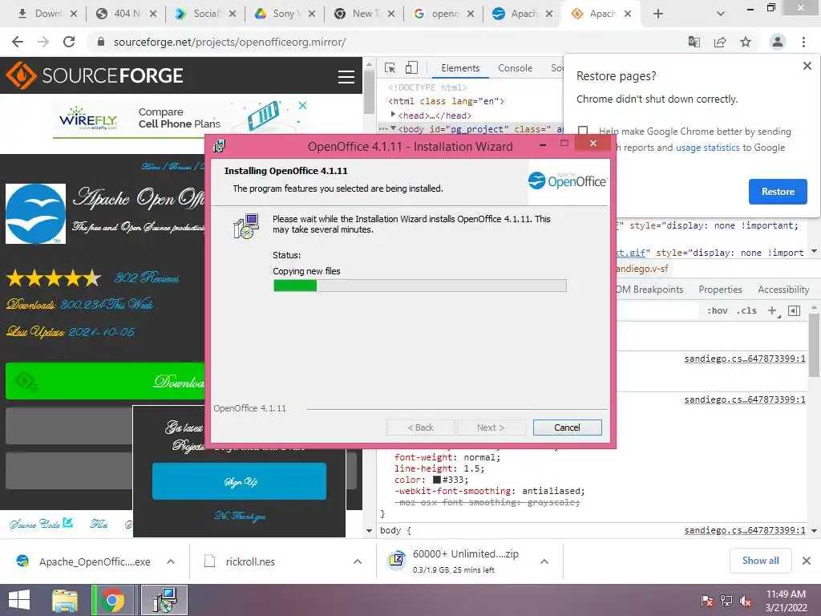The image size is (821, 616).
Task: Open the SourceForge hamburger menu
Action: point(346,76)
